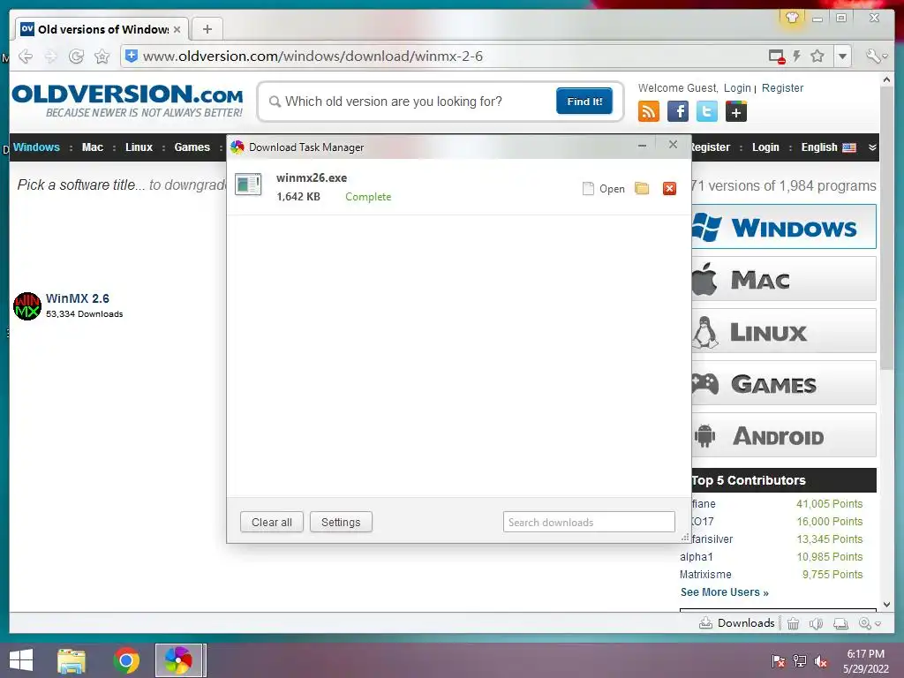Click the t-shirt skin icon in title bar

(x=792, y=18)
